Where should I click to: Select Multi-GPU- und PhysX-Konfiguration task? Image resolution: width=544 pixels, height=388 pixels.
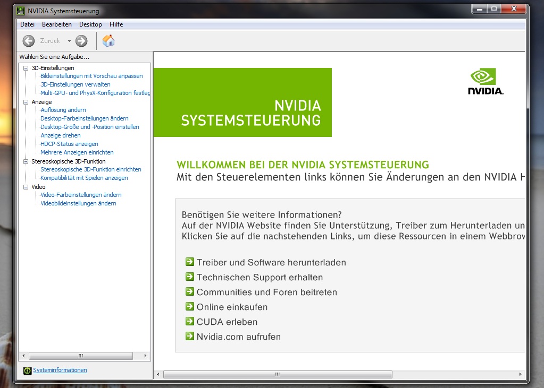(95, 93)
